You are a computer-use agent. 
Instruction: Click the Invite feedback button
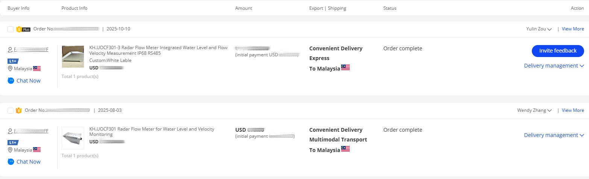pyautogui.click(x=558, y=51)
